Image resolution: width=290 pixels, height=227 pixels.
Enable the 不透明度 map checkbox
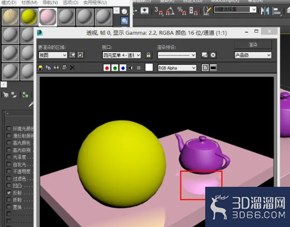coord(8,171)
